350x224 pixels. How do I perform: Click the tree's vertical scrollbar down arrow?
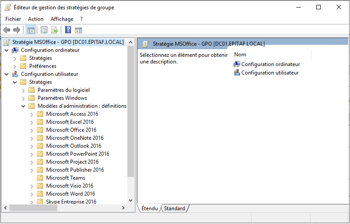(x=131, y=200)
